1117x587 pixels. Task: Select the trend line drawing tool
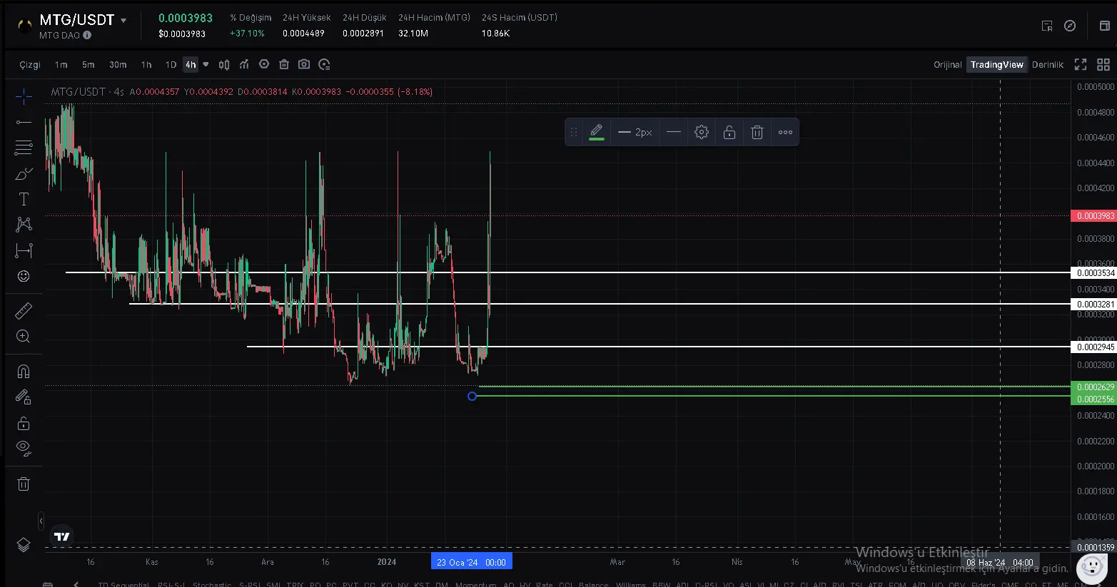click(x=24, y=122)
